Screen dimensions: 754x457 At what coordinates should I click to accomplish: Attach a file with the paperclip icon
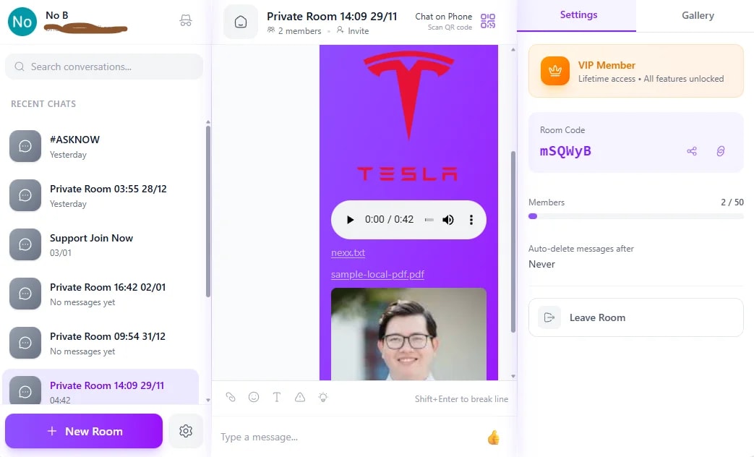click(x=231, y=397)
